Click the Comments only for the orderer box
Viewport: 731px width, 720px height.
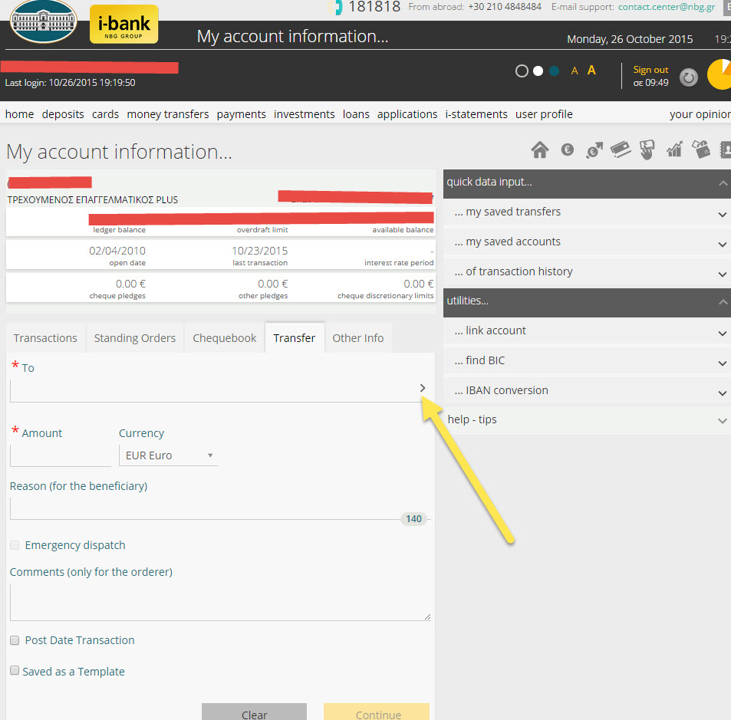click(x=220, y=602)
